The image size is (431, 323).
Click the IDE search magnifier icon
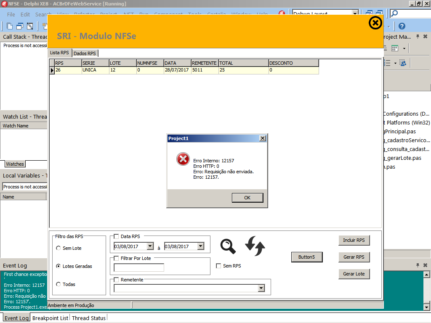click(x=394, y=13)
